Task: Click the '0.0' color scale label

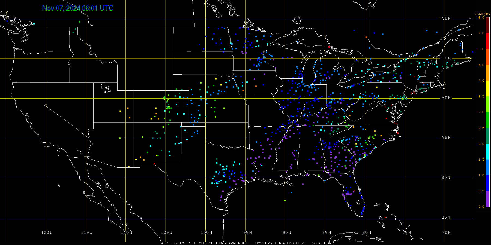Action: [481, 207]
